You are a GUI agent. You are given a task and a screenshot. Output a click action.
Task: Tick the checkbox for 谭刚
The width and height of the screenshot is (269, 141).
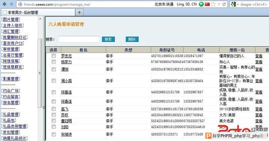(x=53, y=69)
